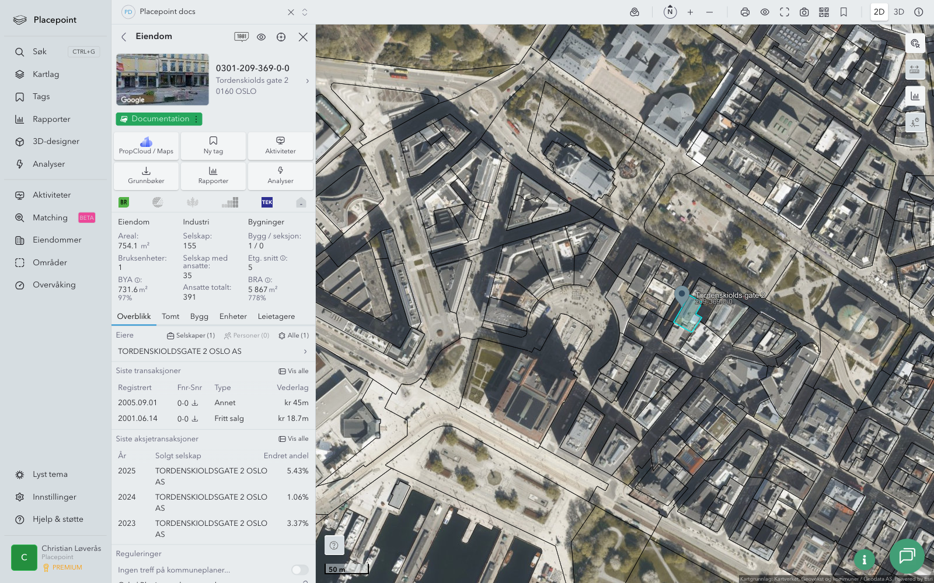The height and width of the screenshot is (583, 934).
Task: Switch to the Leietagere tab
Action: (276, 317)
